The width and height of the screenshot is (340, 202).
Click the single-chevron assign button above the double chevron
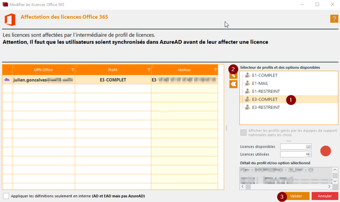[x=233, y=76]
